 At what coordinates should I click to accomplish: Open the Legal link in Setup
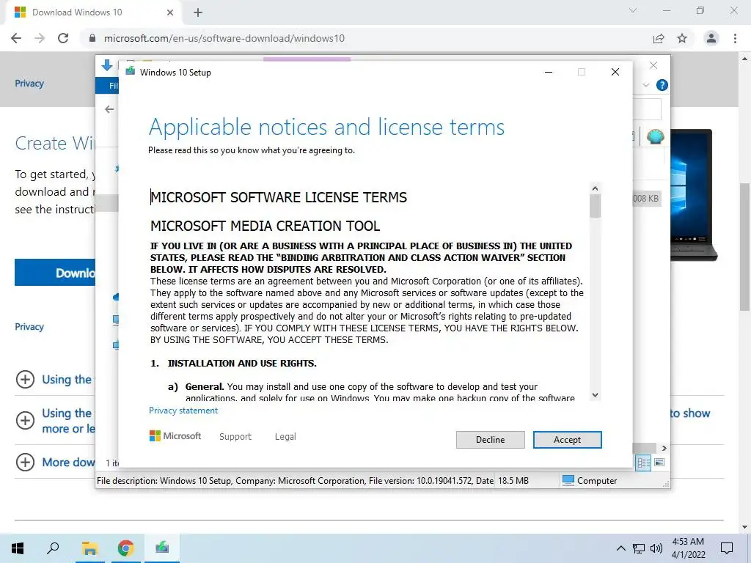tap(285, 436)
